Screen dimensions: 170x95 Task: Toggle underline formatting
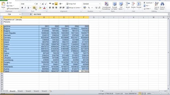(x=28, y=8)
